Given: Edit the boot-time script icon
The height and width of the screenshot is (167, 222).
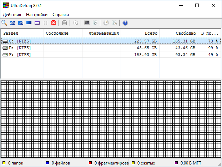Looking at the screenshot, I should coord(95,23).
